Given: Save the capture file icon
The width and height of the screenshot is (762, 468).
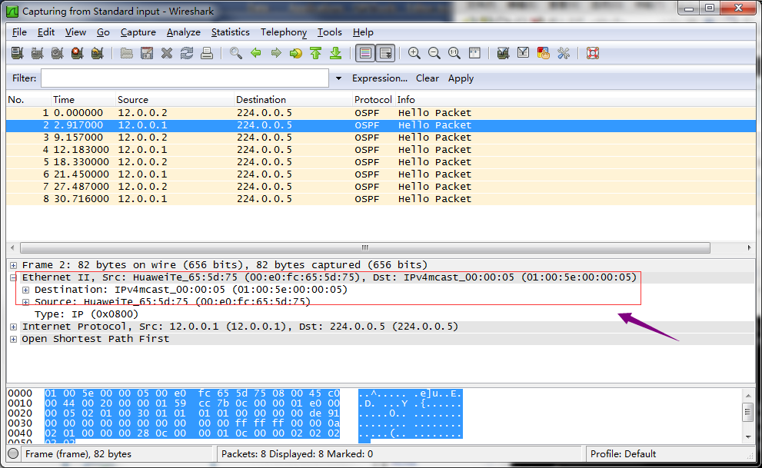Looking at the screenshot, I should pos(147,53).
